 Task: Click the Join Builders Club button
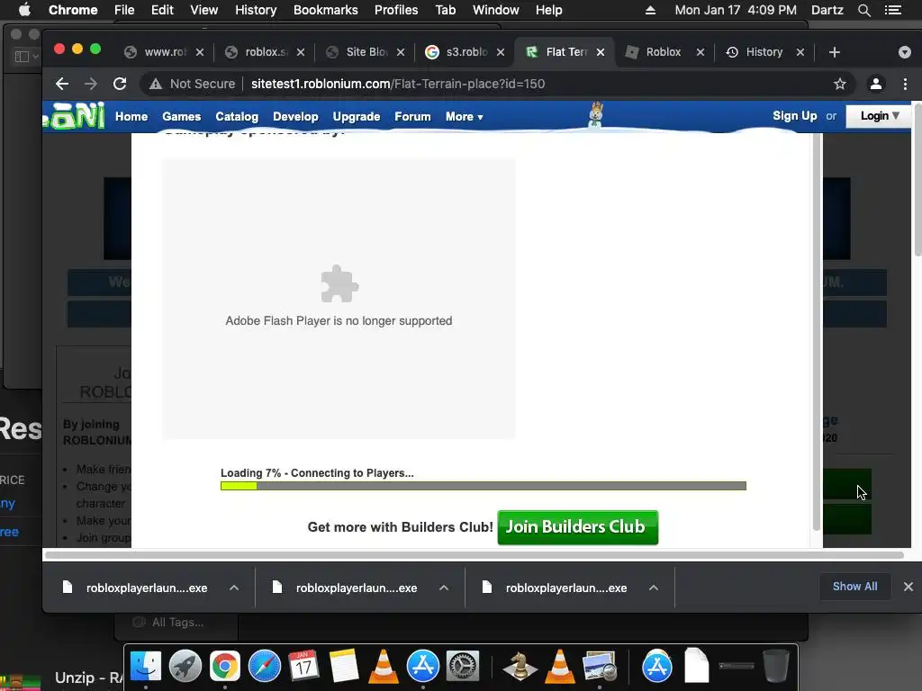click(x=577, y=527)
